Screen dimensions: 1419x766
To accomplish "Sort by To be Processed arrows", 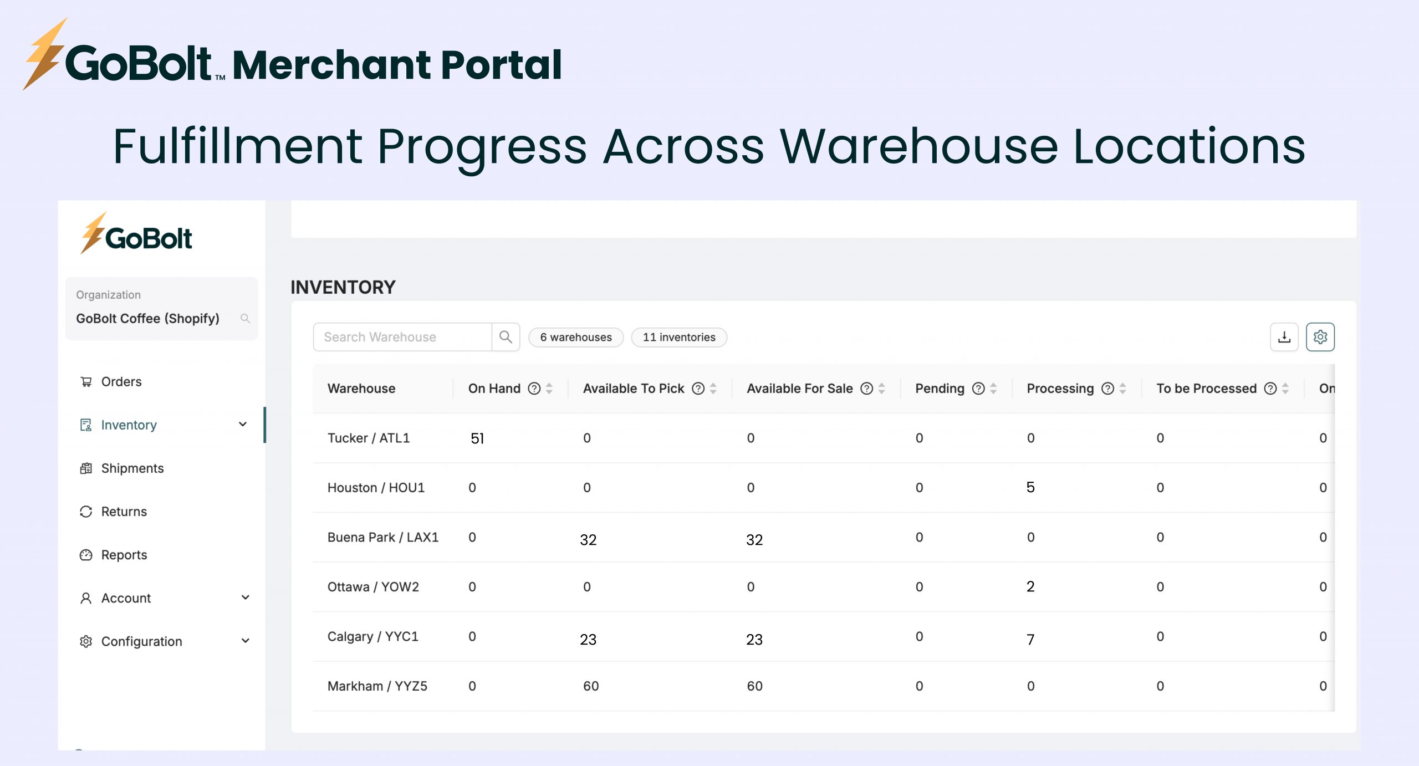I will (1285, 389).
